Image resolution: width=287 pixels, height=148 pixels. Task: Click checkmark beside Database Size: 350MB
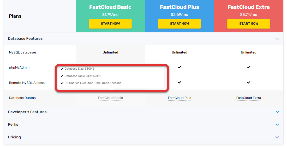[x=62, y=69]
